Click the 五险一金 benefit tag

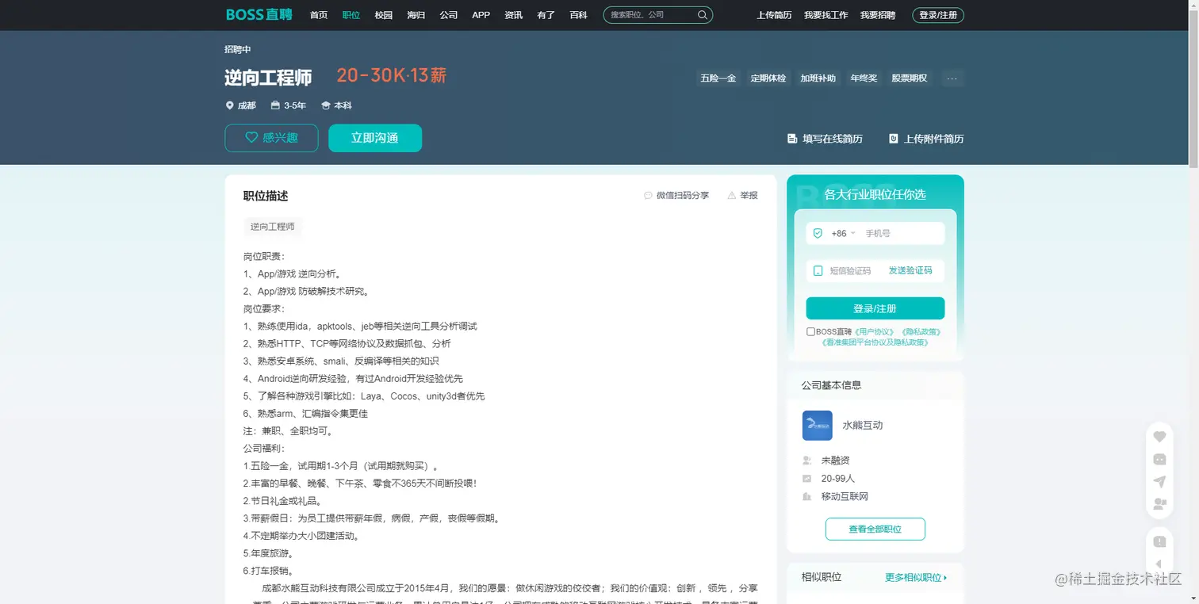point(718,78)
